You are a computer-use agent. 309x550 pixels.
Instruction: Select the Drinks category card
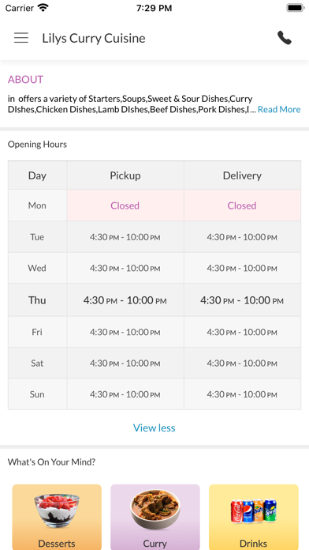pos(253,517)
